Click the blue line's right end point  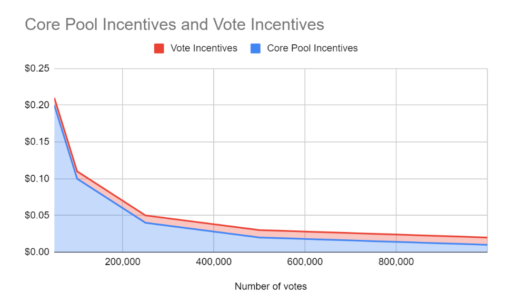tap(486, 245)
